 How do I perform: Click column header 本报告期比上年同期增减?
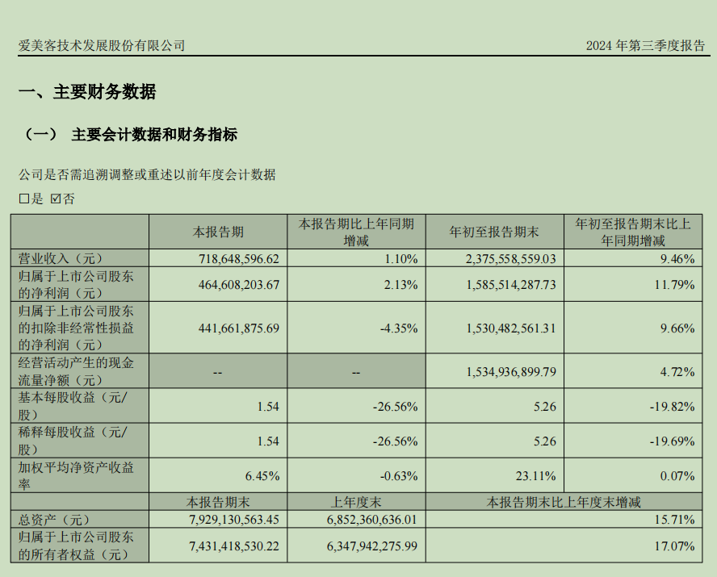[x=356, y=232]
